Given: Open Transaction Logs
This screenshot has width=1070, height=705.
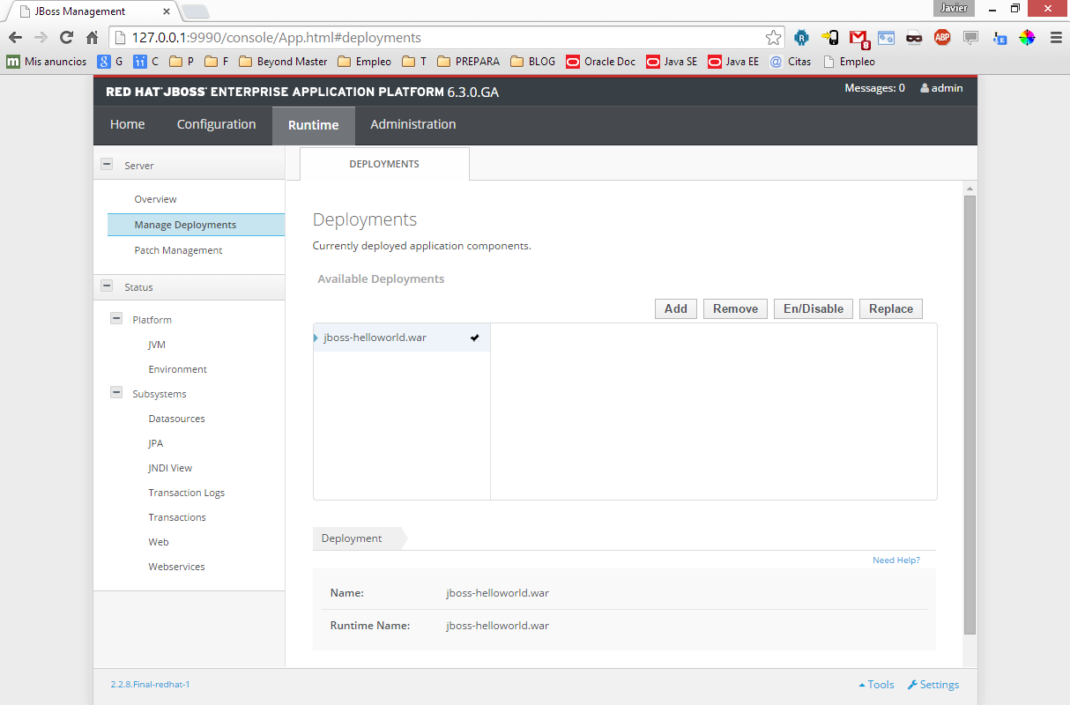Looking at the screenshot, I should pos(186,493).
